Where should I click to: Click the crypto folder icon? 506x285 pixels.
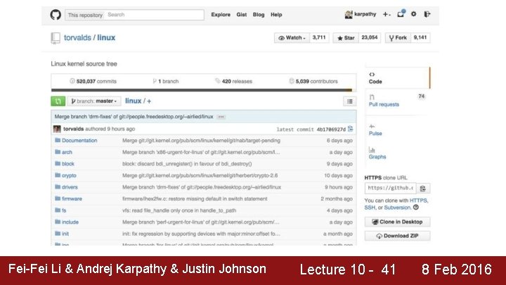tap(58, 175)
